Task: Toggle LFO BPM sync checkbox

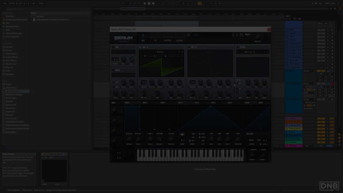Action: [200, 134]
